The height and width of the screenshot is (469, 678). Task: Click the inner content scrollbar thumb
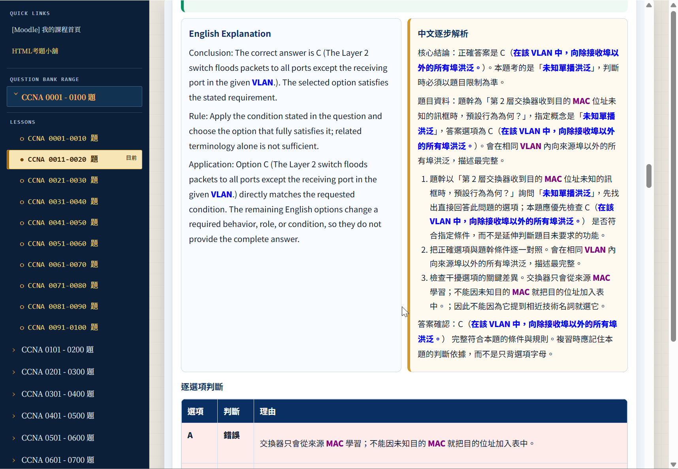(649, 176)
